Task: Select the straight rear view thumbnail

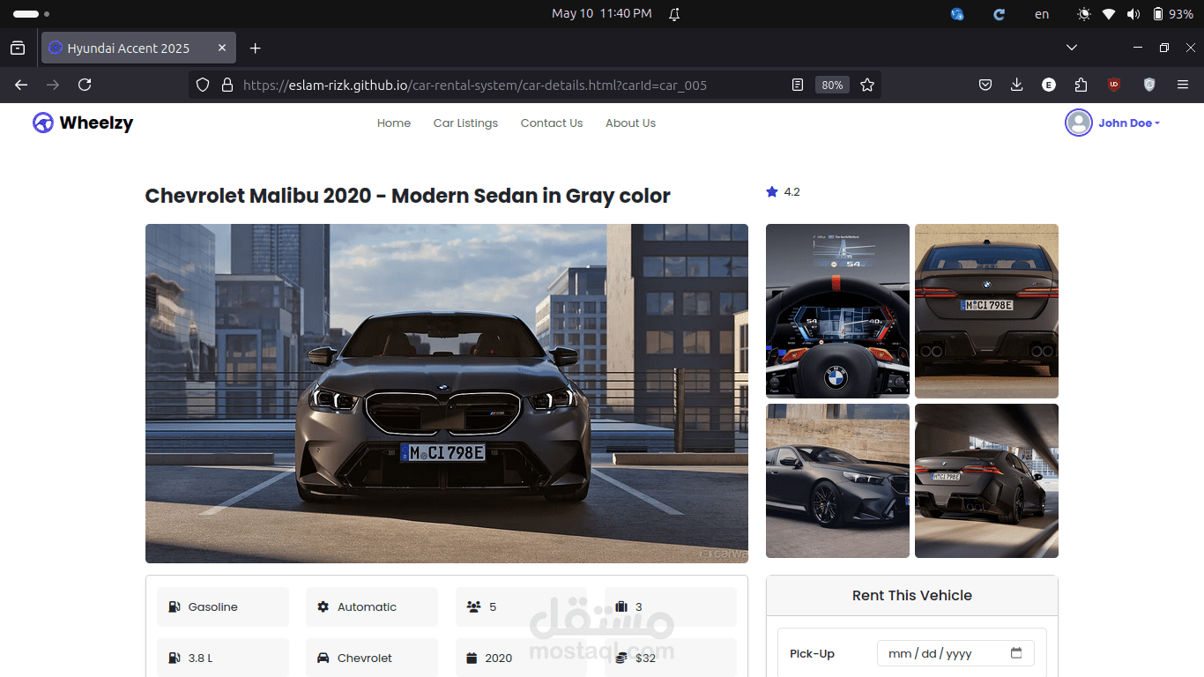Action: 986,311
